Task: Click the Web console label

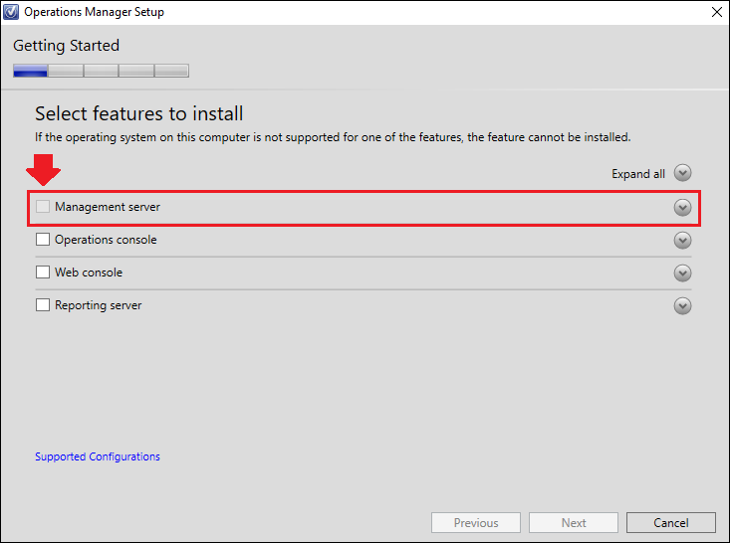Action: click(89, 272)
